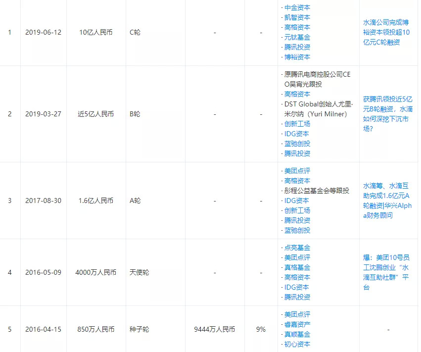Screen dimensions: 421x352
Task: Select round cell 种子轮
Action: pyautogui.click(x=139, y=329)
